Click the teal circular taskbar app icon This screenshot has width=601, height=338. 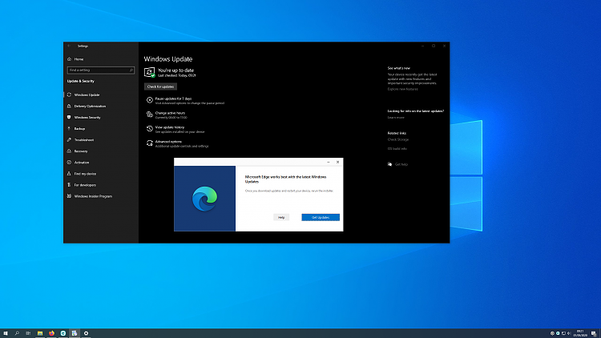click(x=63, y=333)
